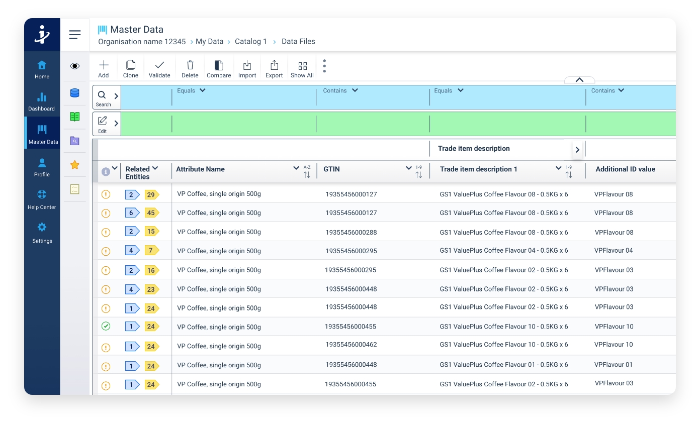Viewport: 700px width, 425px height.
Task: Click the yellow note icon
Action: click(x=75, y=189)
